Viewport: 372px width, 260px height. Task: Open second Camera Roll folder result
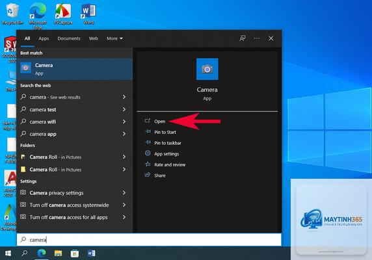click(x=75, y=170)
